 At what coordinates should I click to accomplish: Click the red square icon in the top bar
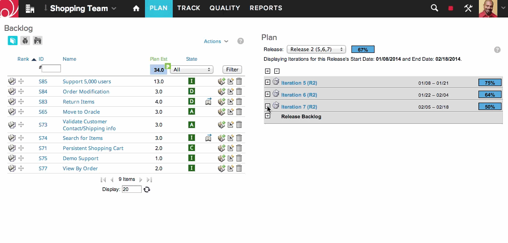[x=451, y=8]
